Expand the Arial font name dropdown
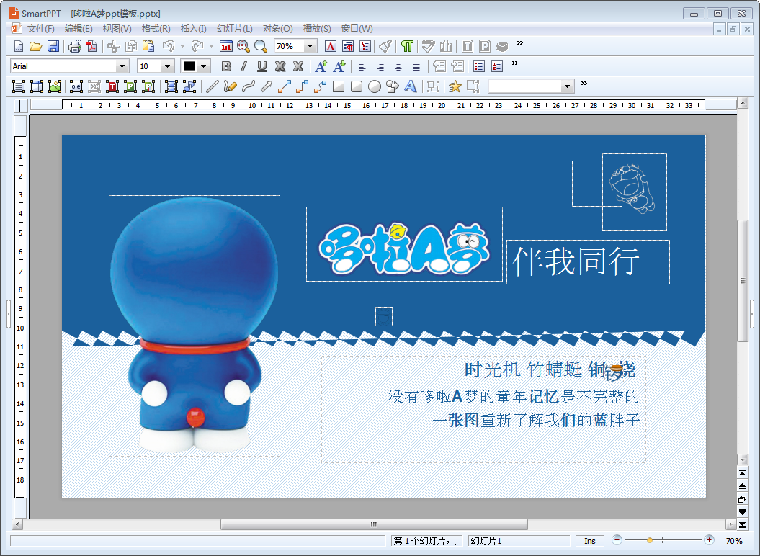The image size is (760, 556). click(122, 66)
